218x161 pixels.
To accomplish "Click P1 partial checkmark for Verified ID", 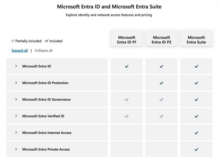I will pyautogui.click(x=126, y=116).
